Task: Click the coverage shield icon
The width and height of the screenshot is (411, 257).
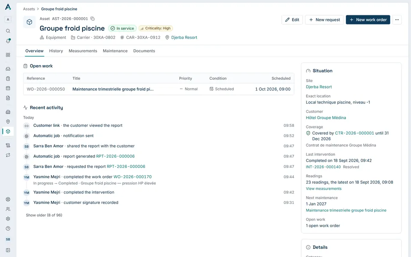Action: [x=308, y=133]
